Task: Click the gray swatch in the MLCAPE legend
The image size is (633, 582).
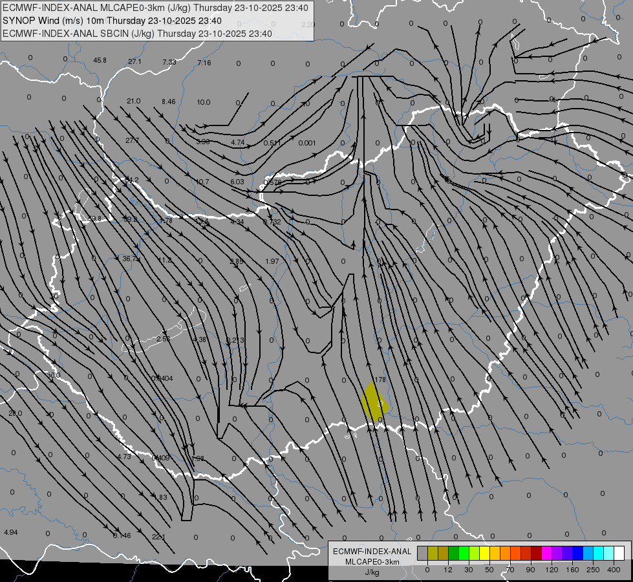Action: tap(422, 553)
